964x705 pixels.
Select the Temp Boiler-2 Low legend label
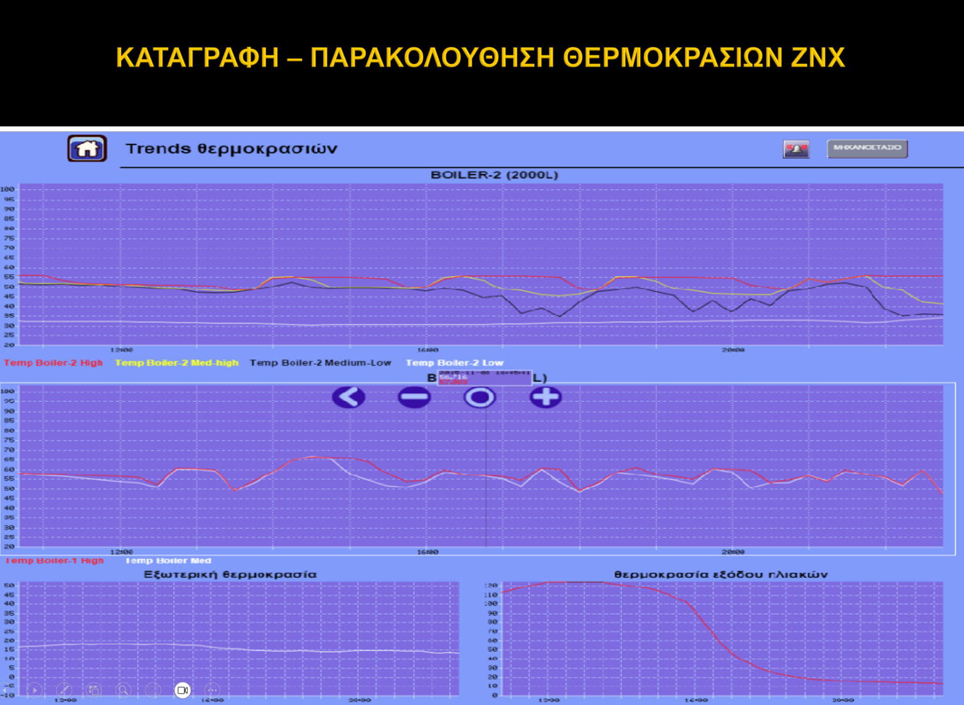454,363
